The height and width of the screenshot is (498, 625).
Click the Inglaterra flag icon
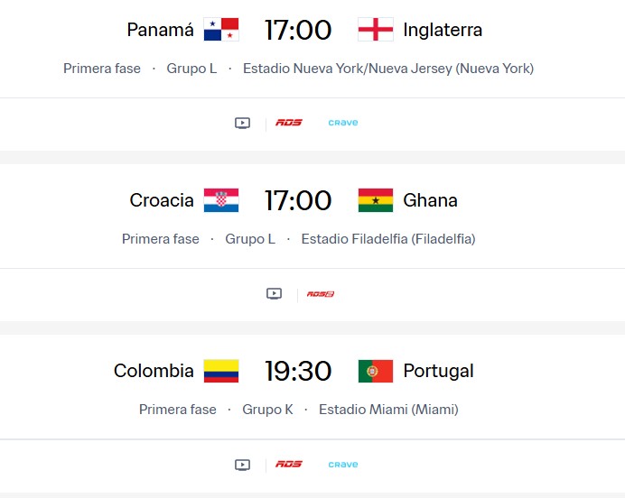(376, 30)
